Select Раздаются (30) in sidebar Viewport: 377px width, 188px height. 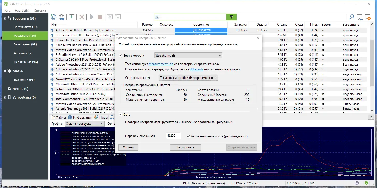click(x=25, y=36)
